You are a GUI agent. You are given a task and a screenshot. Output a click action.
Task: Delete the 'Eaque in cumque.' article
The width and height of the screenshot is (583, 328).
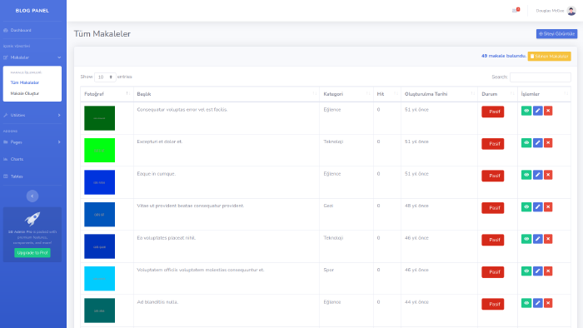click(548, 175)
